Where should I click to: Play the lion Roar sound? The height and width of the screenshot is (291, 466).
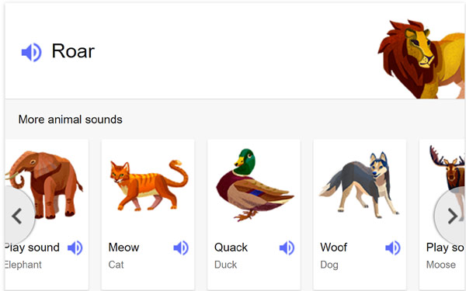coord(32,52)
